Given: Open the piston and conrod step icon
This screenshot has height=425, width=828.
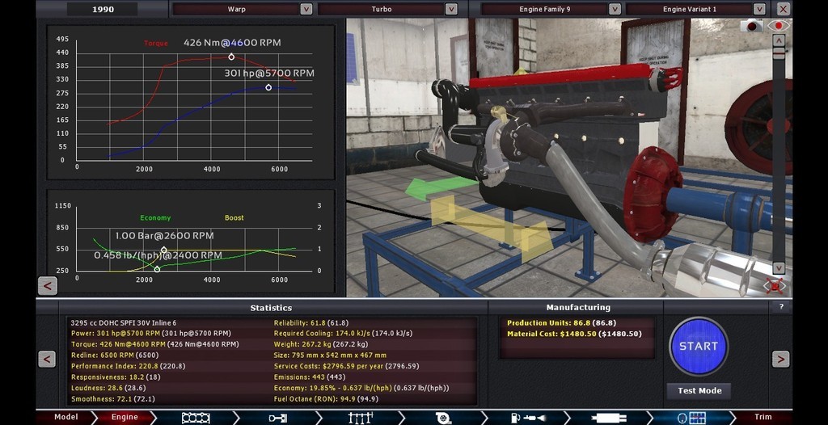Looking at the screenshot, I should pos(277,418).
